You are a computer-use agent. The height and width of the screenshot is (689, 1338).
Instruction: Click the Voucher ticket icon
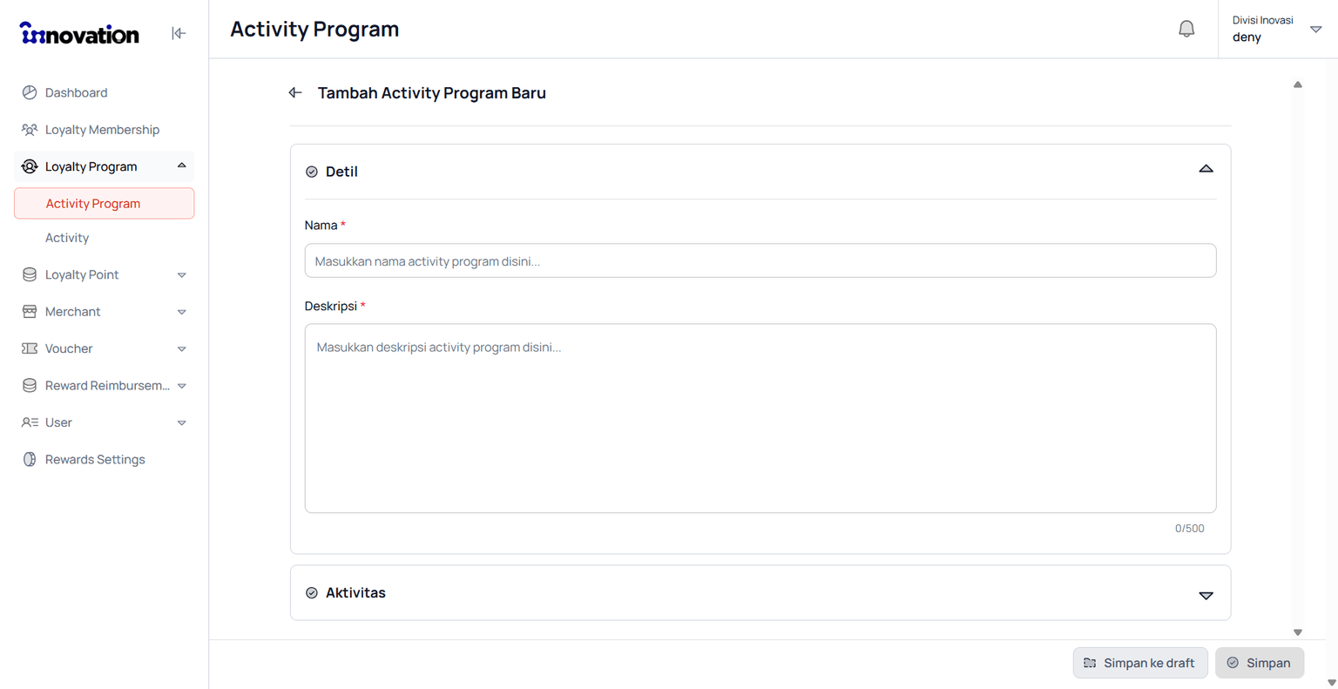(x=30, y=348)
